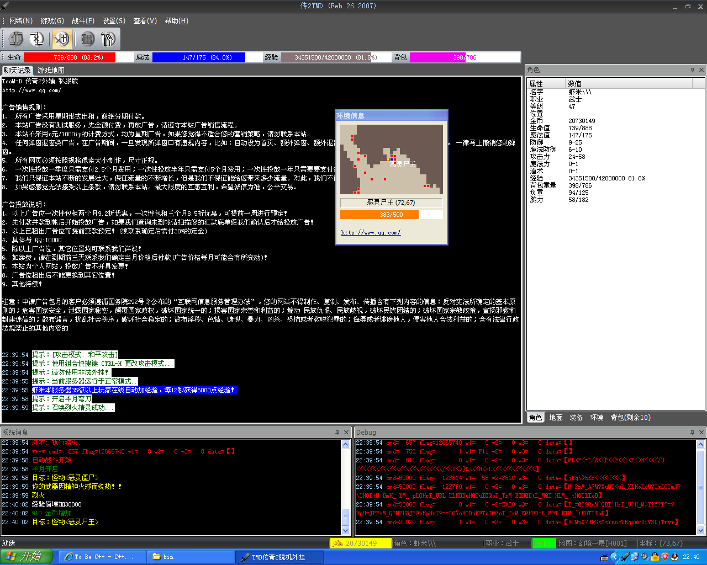707x565 pixels.
Task: Switch to the 游戏地图 tab
Action: [51, 70]
